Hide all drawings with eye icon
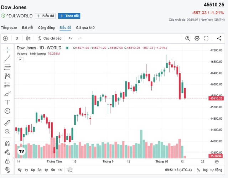 (x=7, y=169)
